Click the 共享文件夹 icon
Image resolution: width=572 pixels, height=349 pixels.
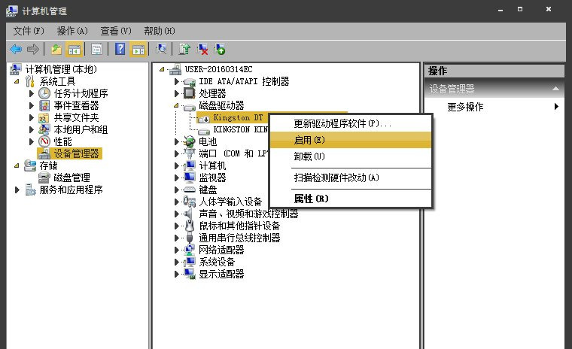tap(44, 117)
